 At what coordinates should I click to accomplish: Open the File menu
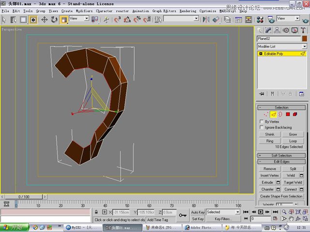click(5, 11)
